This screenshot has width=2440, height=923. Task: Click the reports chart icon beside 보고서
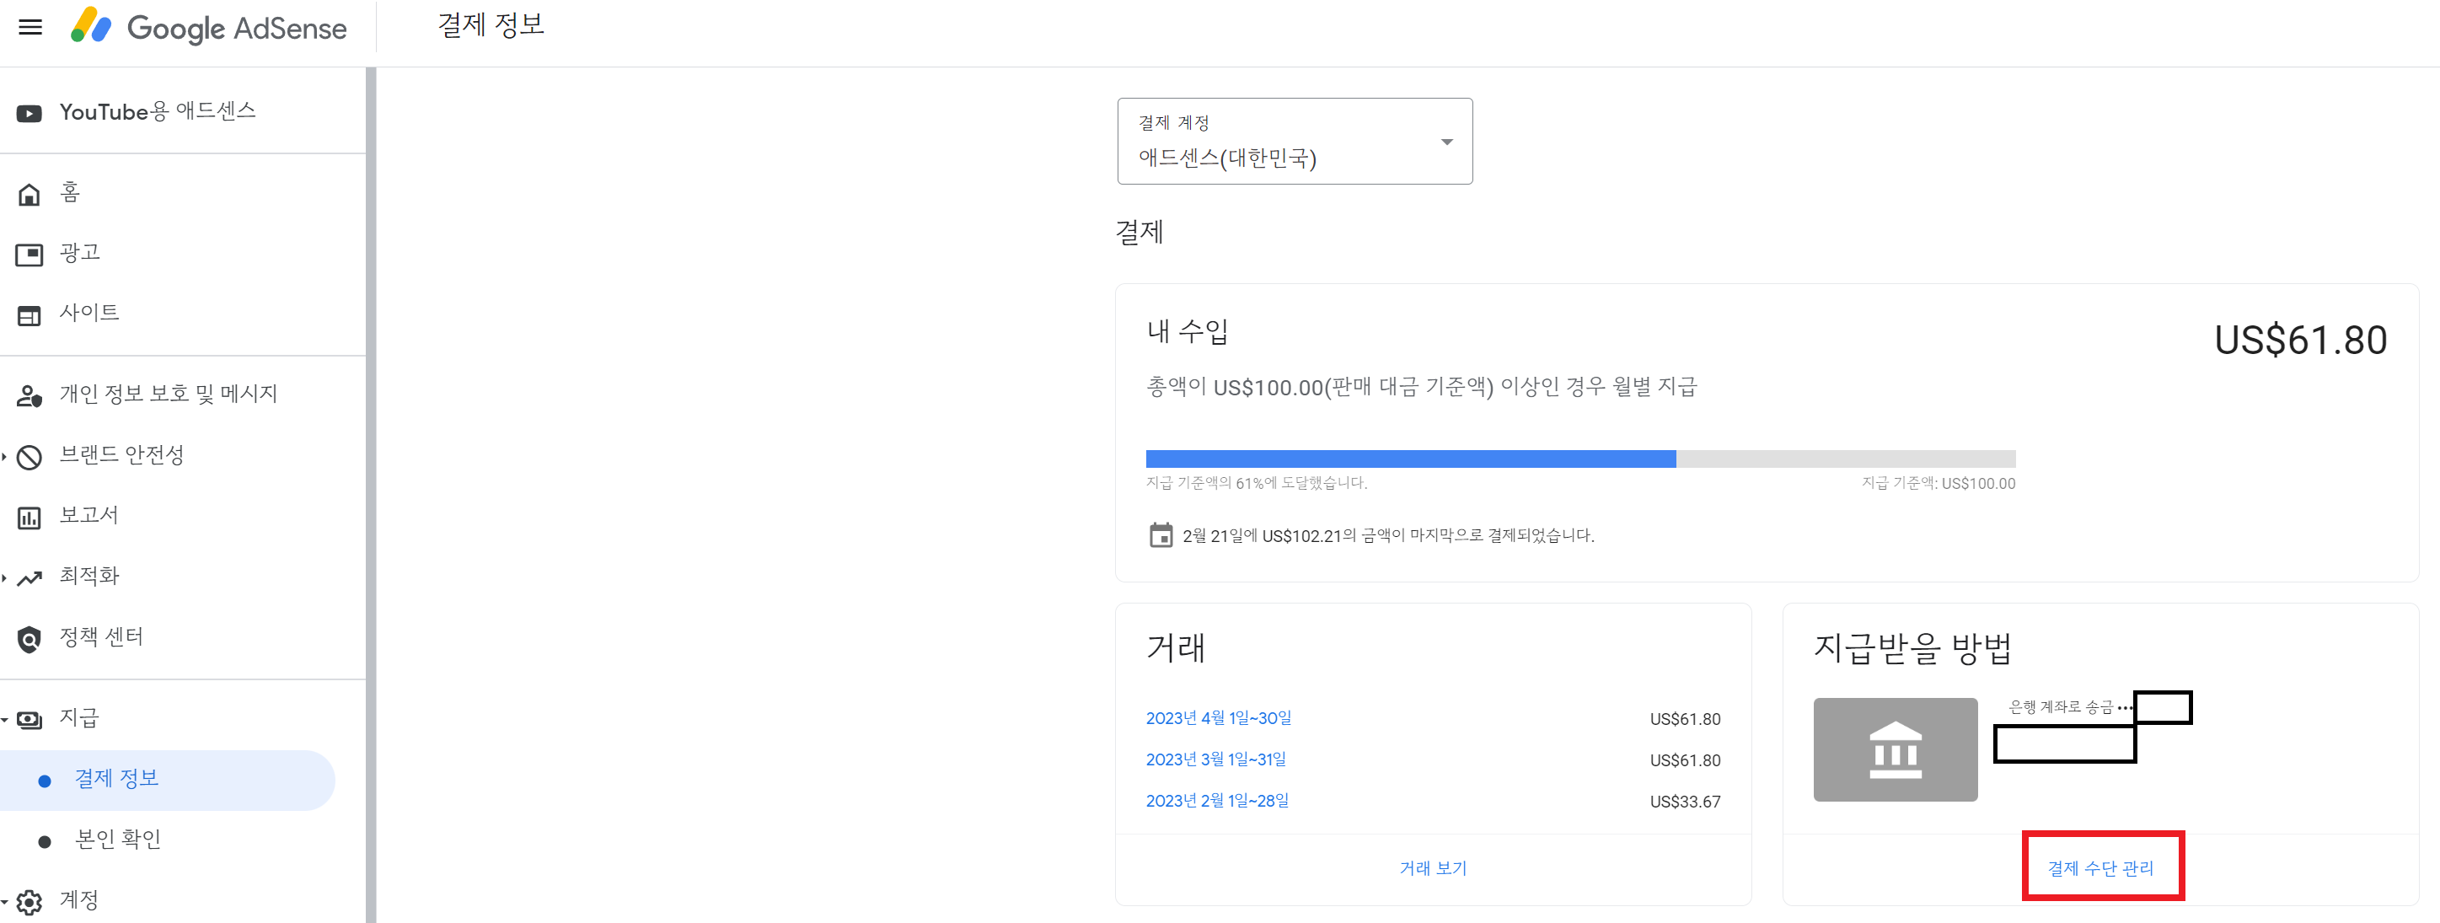pyautogui.click(x=29, y=518)
